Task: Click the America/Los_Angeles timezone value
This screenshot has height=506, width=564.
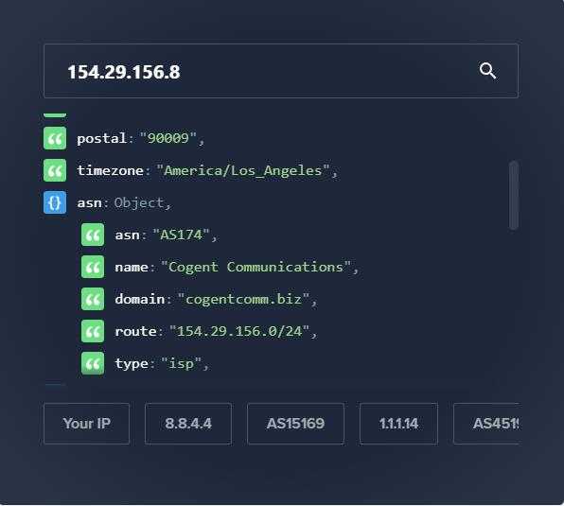Action: (243, 170)
